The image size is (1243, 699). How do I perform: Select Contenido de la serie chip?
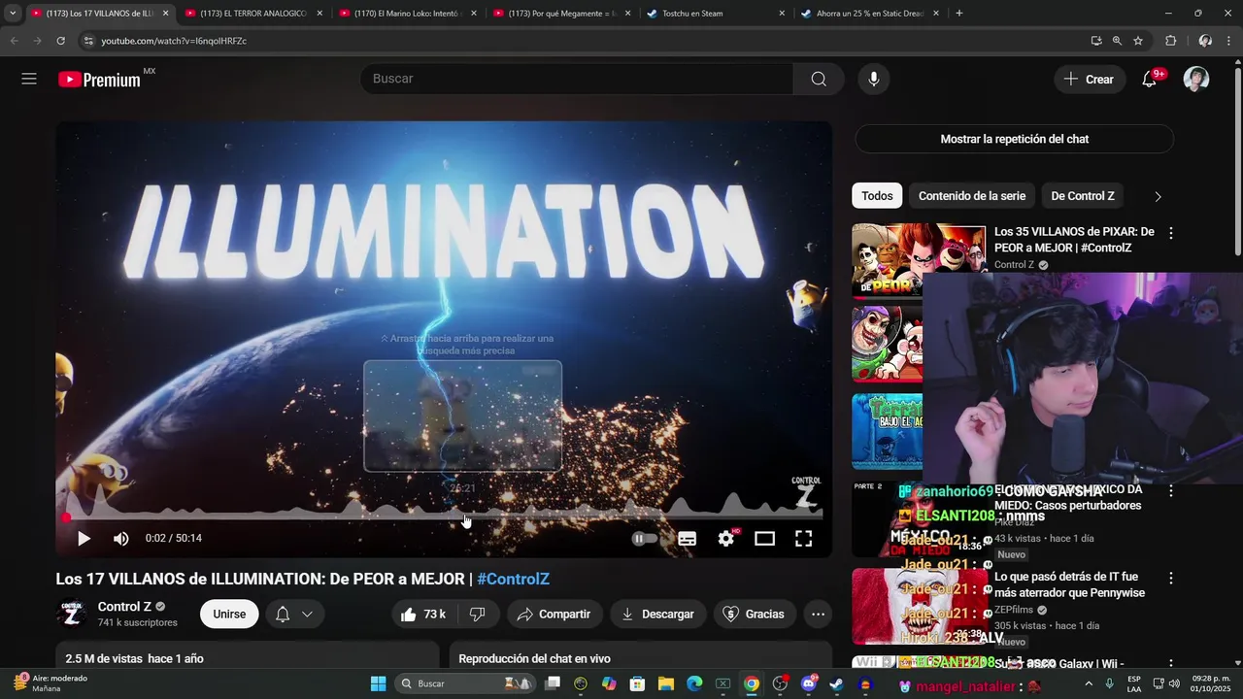click(x=972, y=196)
